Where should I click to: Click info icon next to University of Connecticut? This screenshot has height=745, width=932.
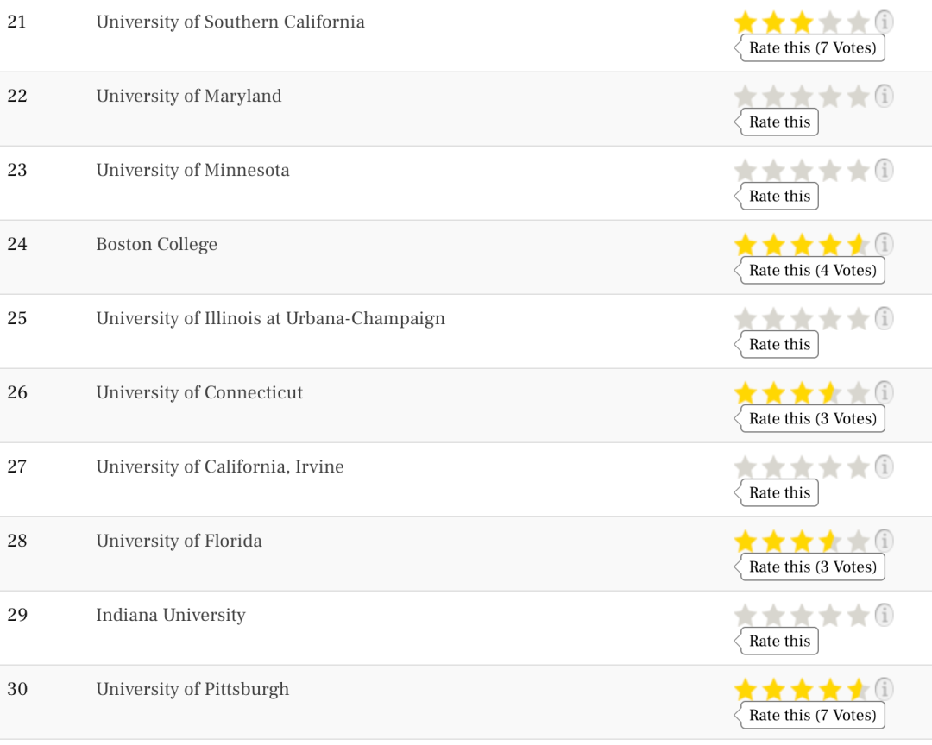[x=884, y=392]
